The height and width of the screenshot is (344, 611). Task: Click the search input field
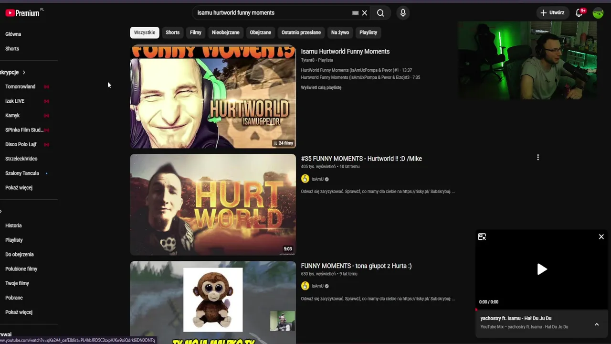[272, 13]
